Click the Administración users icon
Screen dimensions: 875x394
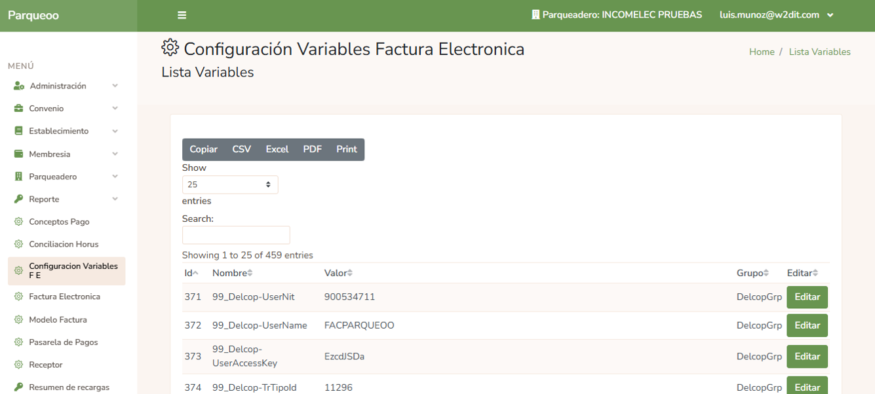click(19, 86)
